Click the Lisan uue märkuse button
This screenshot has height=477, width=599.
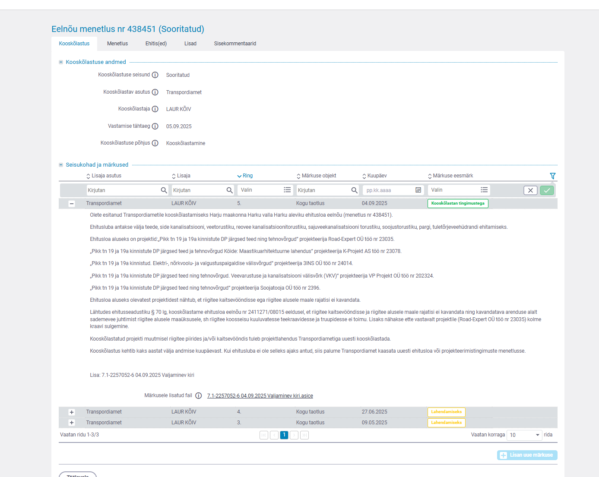tap(527, 455)
